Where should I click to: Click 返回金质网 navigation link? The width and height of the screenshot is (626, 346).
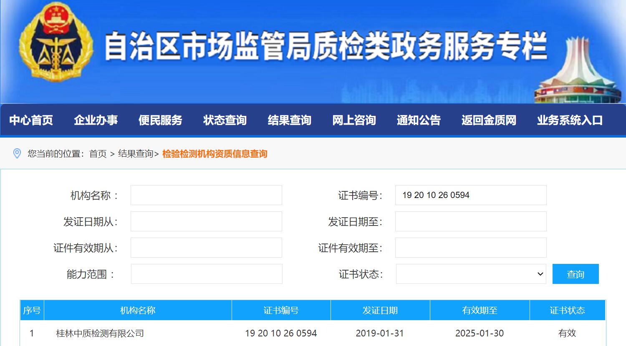click(489, 120)
